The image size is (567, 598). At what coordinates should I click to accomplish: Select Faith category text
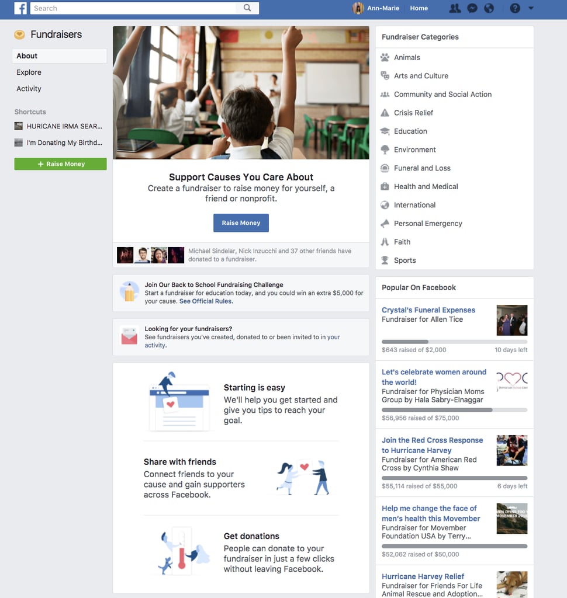[x=402, y=242]
